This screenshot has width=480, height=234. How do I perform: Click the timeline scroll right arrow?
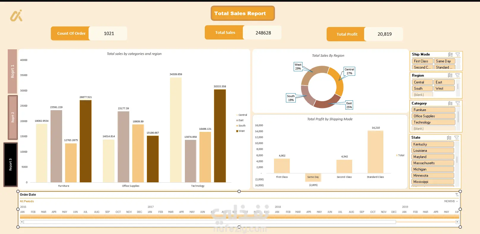click(x=457, y=222)
